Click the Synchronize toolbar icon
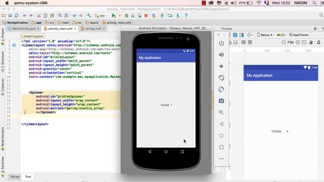Screen dimensions: 324x182 click(x=16, y=16)
